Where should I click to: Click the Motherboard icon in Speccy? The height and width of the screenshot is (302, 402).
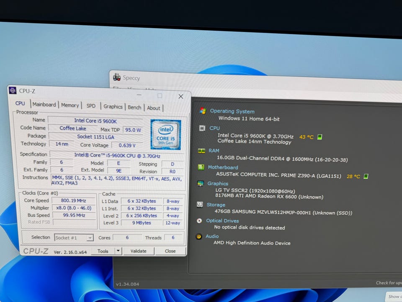tap(201, 167)
